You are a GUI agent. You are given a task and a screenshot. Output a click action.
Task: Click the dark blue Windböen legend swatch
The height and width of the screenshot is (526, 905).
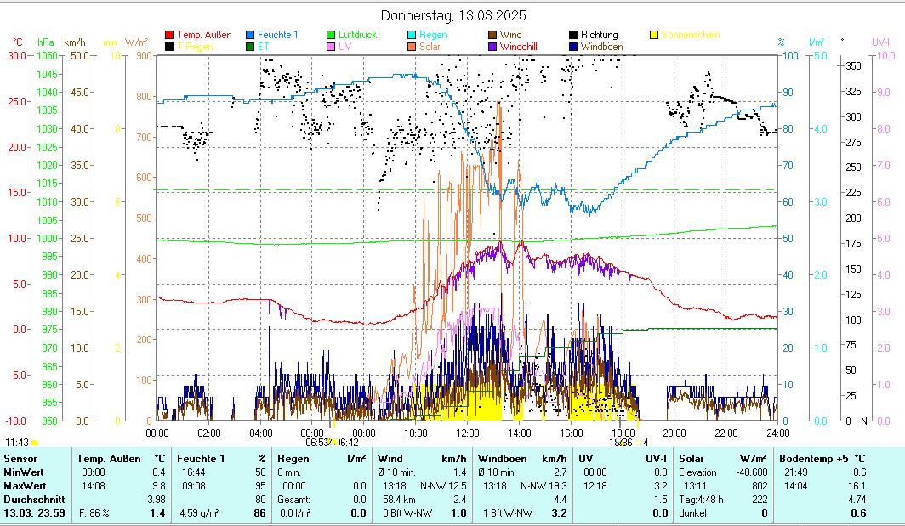(573, 47)
